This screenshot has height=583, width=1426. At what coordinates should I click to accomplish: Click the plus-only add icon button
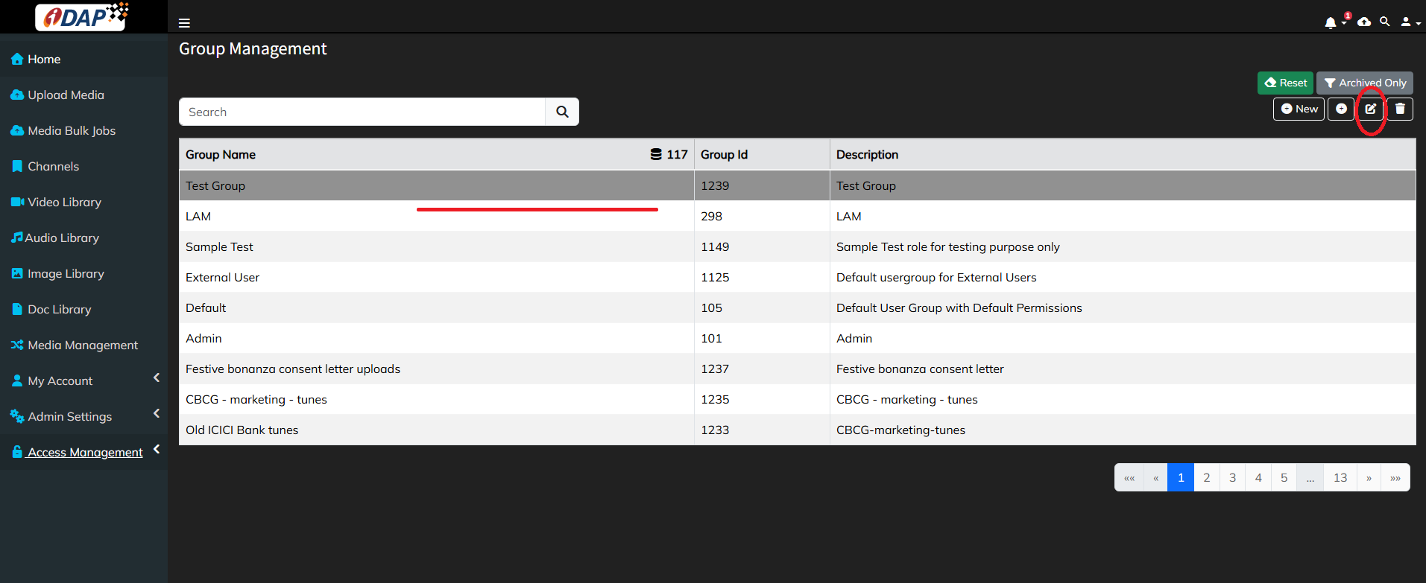coord(1341,109)
